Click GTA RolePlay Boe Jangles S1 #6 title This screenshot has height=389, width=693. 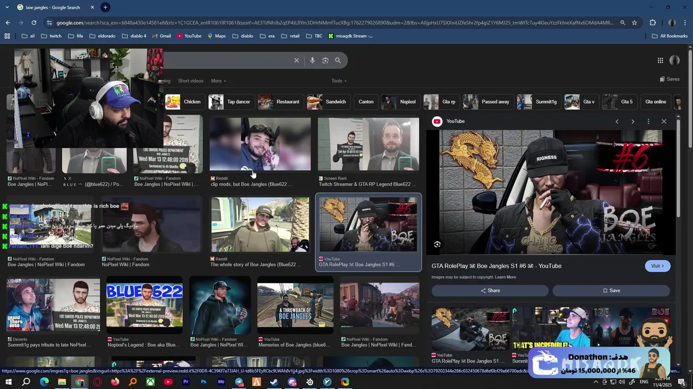click(x=496, y=266)
